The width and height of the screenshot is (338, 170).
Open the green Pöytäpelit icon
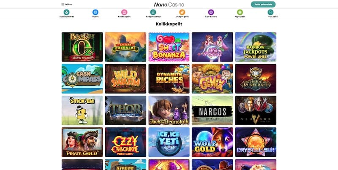pyautogui.click(x=240, y=12)
